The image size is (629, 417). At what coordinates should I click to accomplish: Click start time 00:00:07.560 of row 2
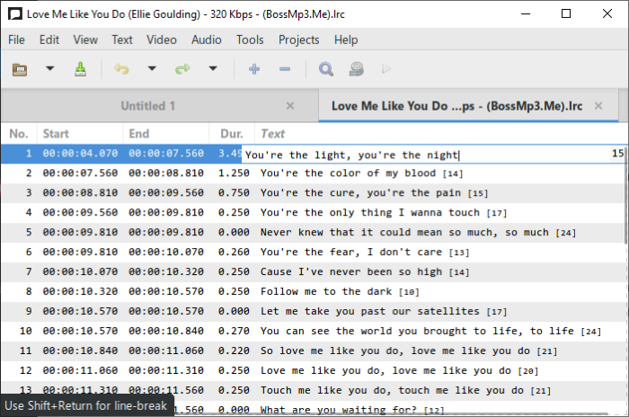(x=80, y=173)
